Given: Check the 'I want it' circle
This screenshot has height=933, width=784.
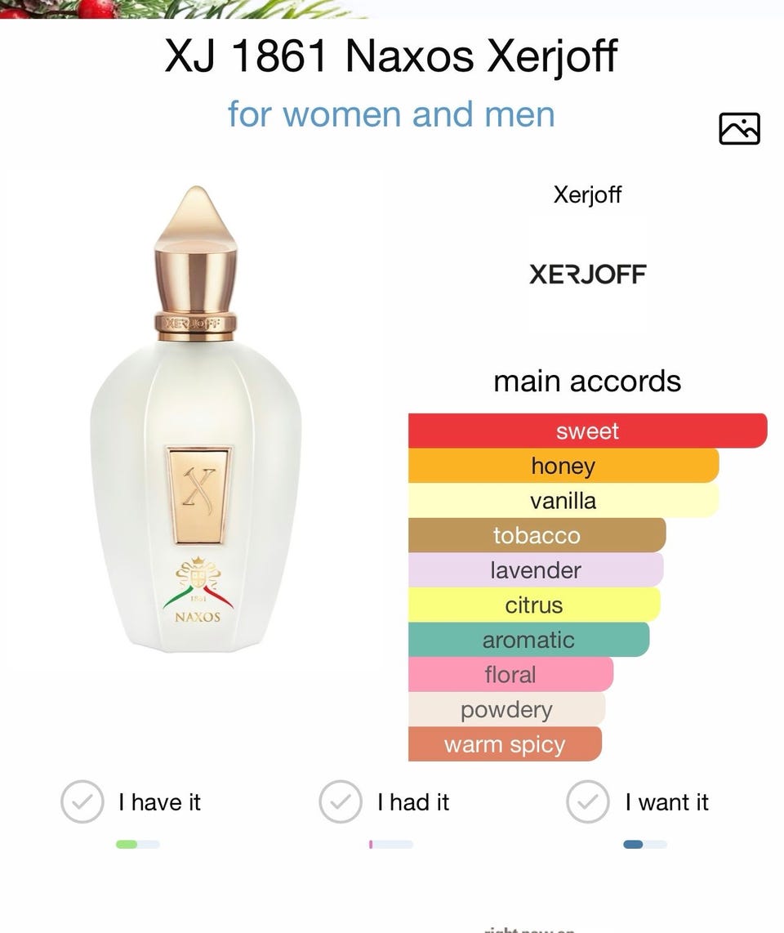Looking at the screenshot, I should (x=588, y=801).
